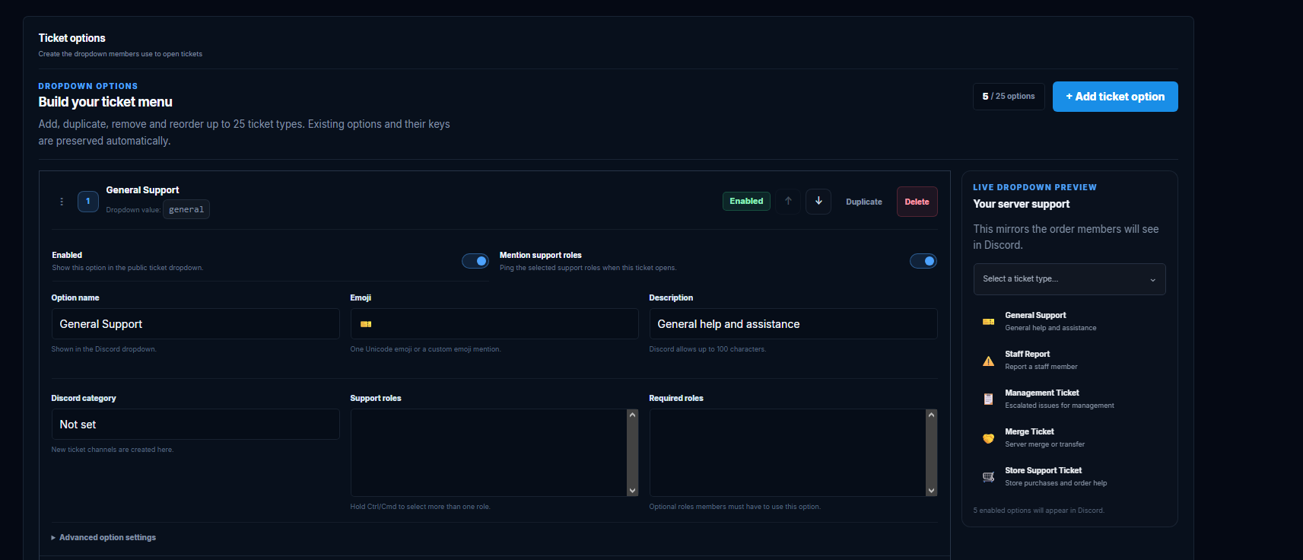The width and height of the screenshot is (1303, 560).
Task: Delete the General Support option
Action: pos(917,202)
